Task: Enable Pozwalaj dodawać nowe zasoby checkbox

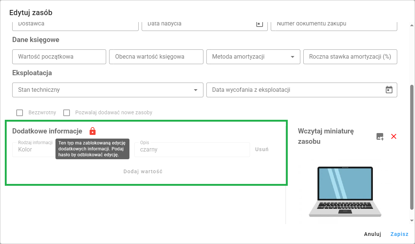Action: [x=67, y=113]
